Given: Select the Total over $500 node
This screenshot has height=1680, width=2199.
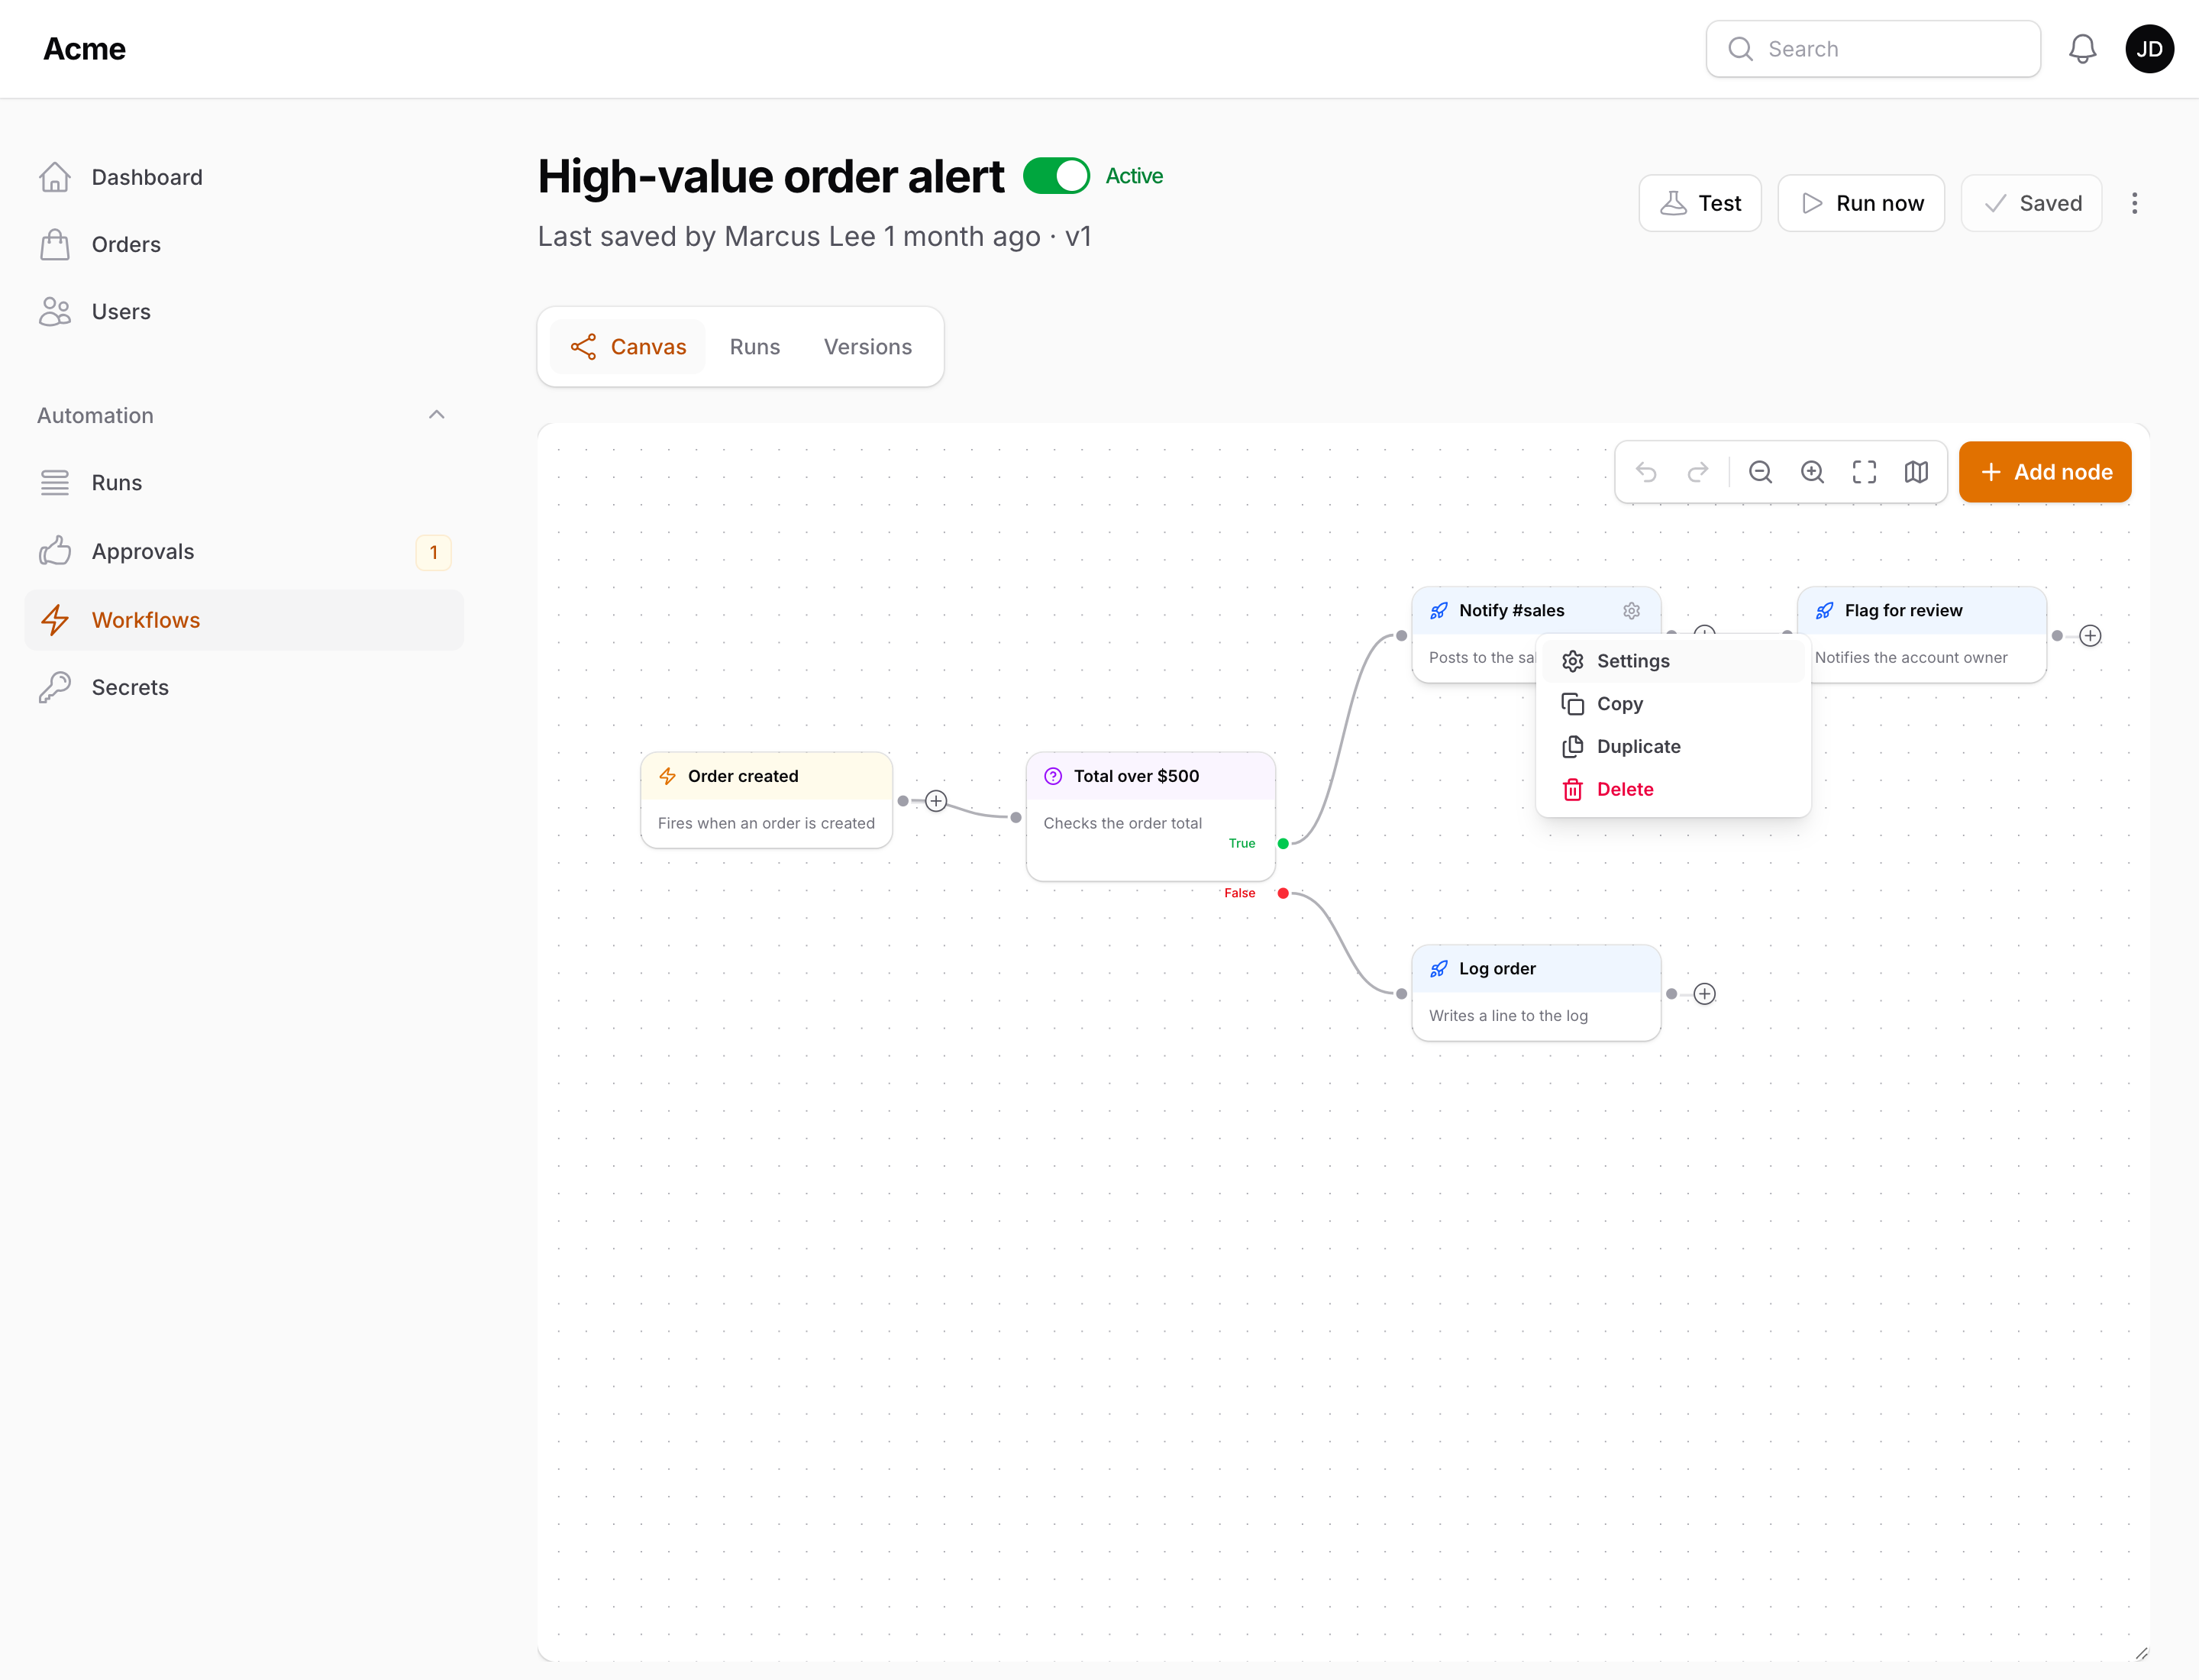Looking at the screenshot, I should [1150, 816].
